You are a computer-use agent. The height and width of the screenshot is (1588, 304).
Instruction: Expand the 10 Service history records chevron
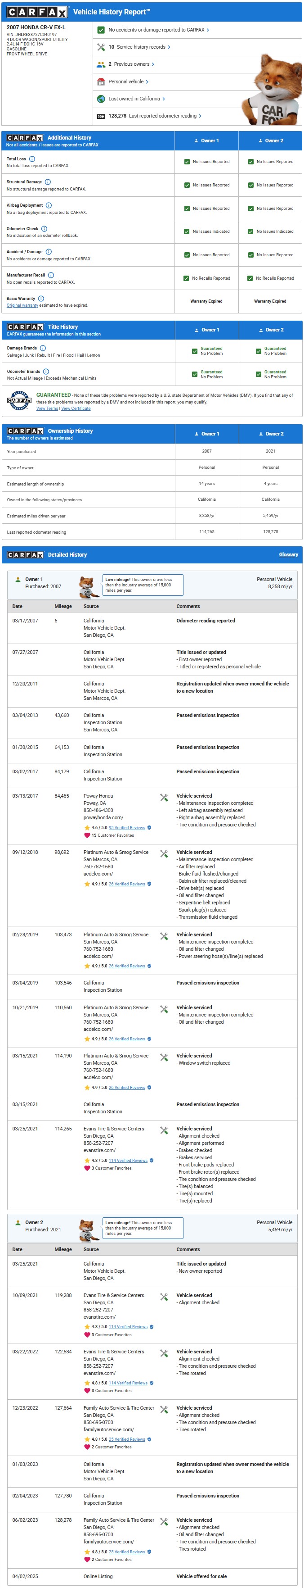[169, 47]
